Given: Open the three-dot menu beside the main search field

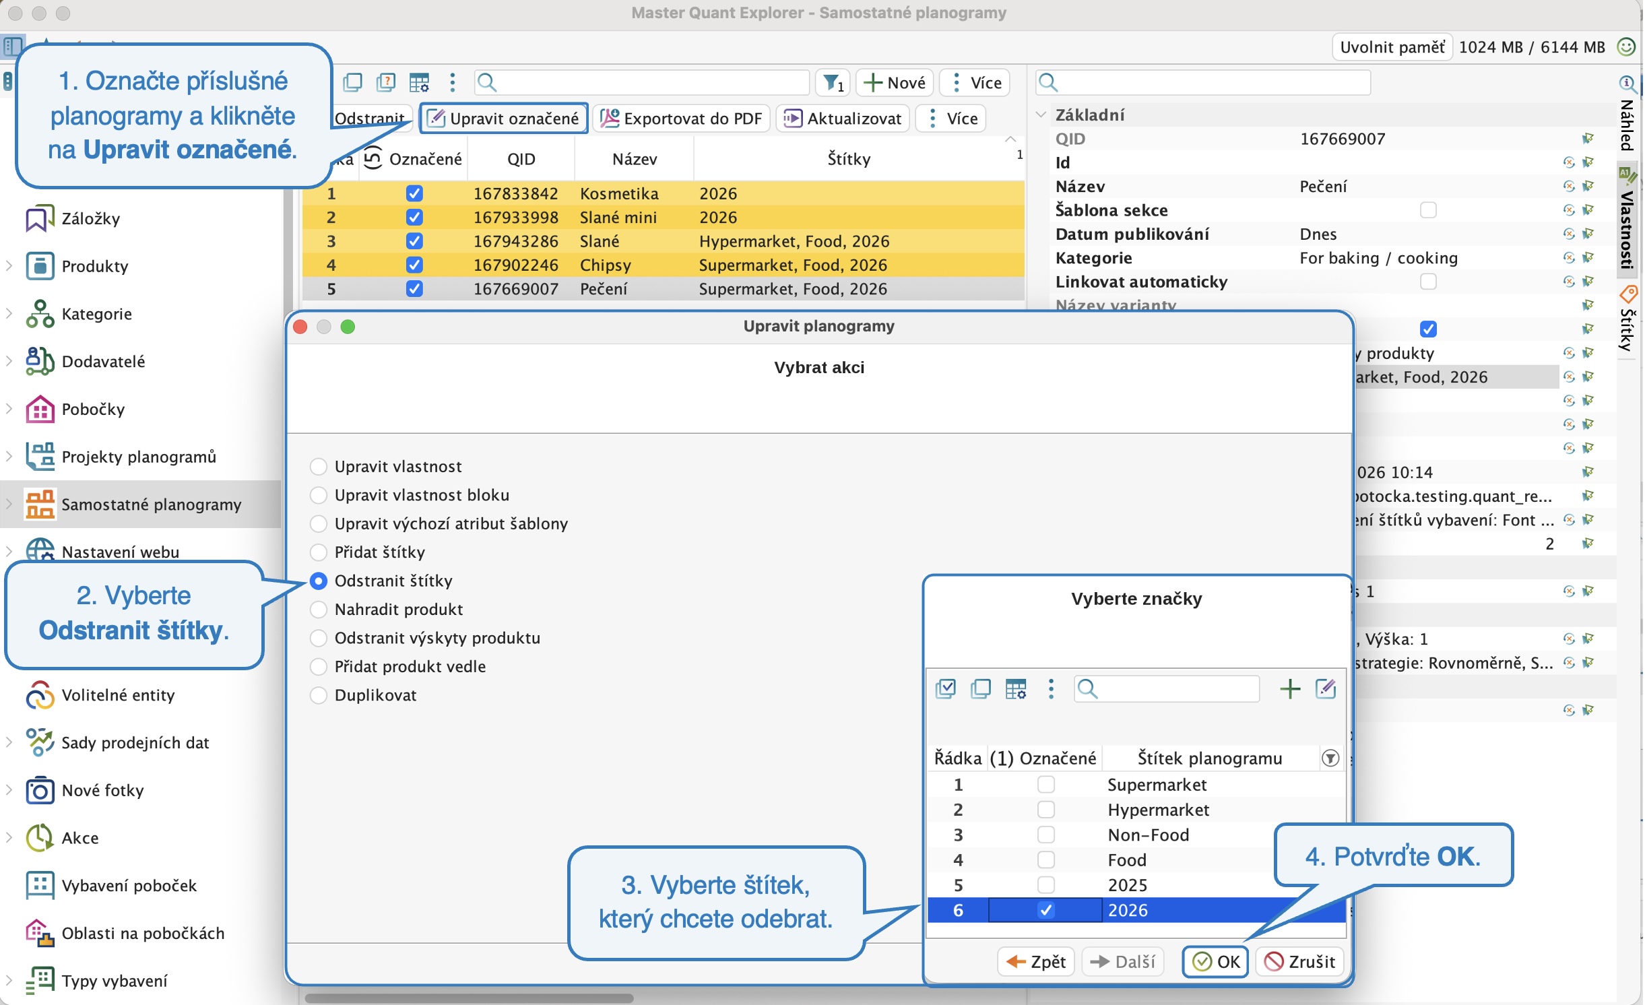Looking at the screenshot, I should [x=453, y=83].
